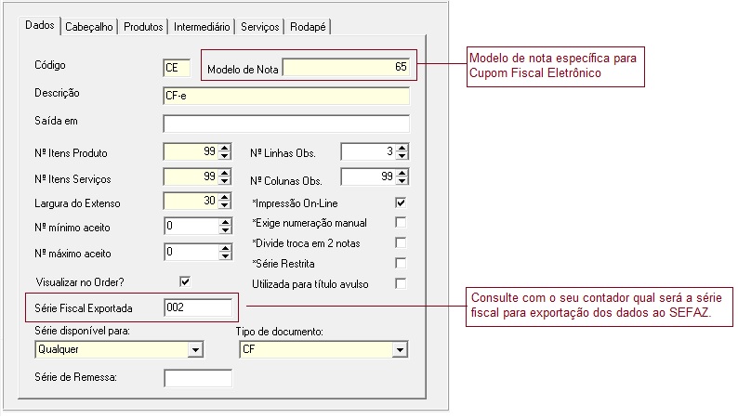738x418 pixels.
Task: Enable Exige numeração manual checkbox
Action: click(x=401, y=223)
